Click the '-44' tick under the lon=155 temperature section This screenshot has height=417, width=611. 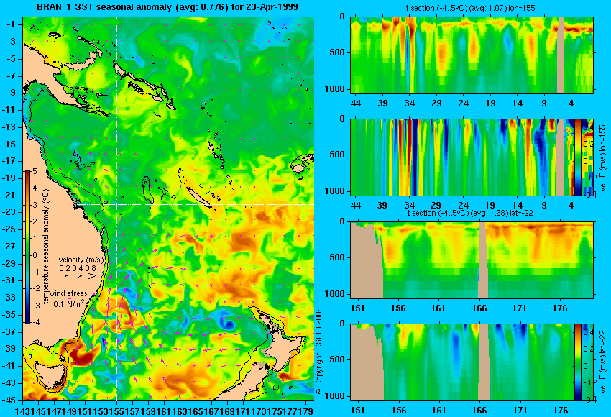354,104
